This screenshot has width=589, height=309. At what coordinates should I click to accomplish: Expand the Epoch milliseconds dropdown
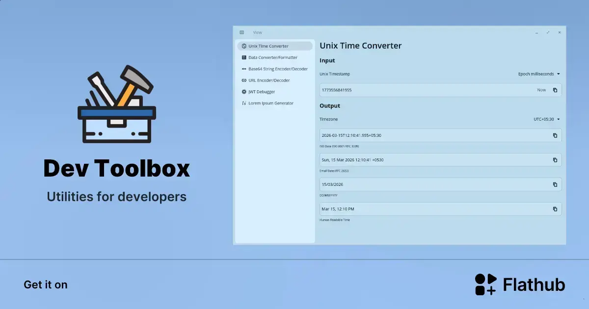coord(539,74)
